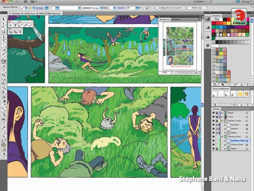Select the Eraser tool

[4, 66]
